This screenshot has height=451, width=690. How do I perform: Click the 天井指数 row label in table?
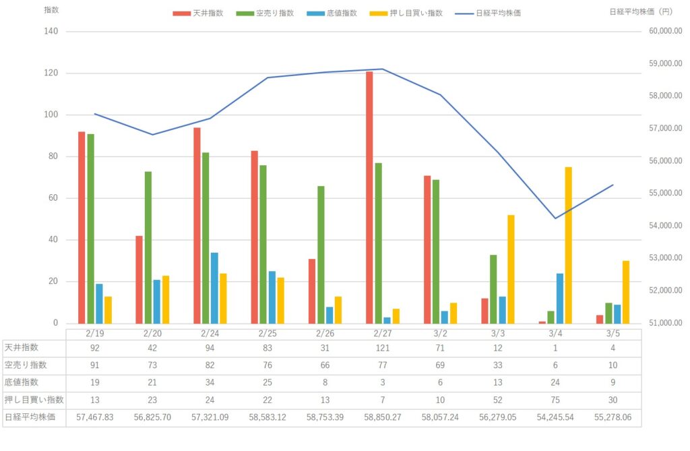22,349
